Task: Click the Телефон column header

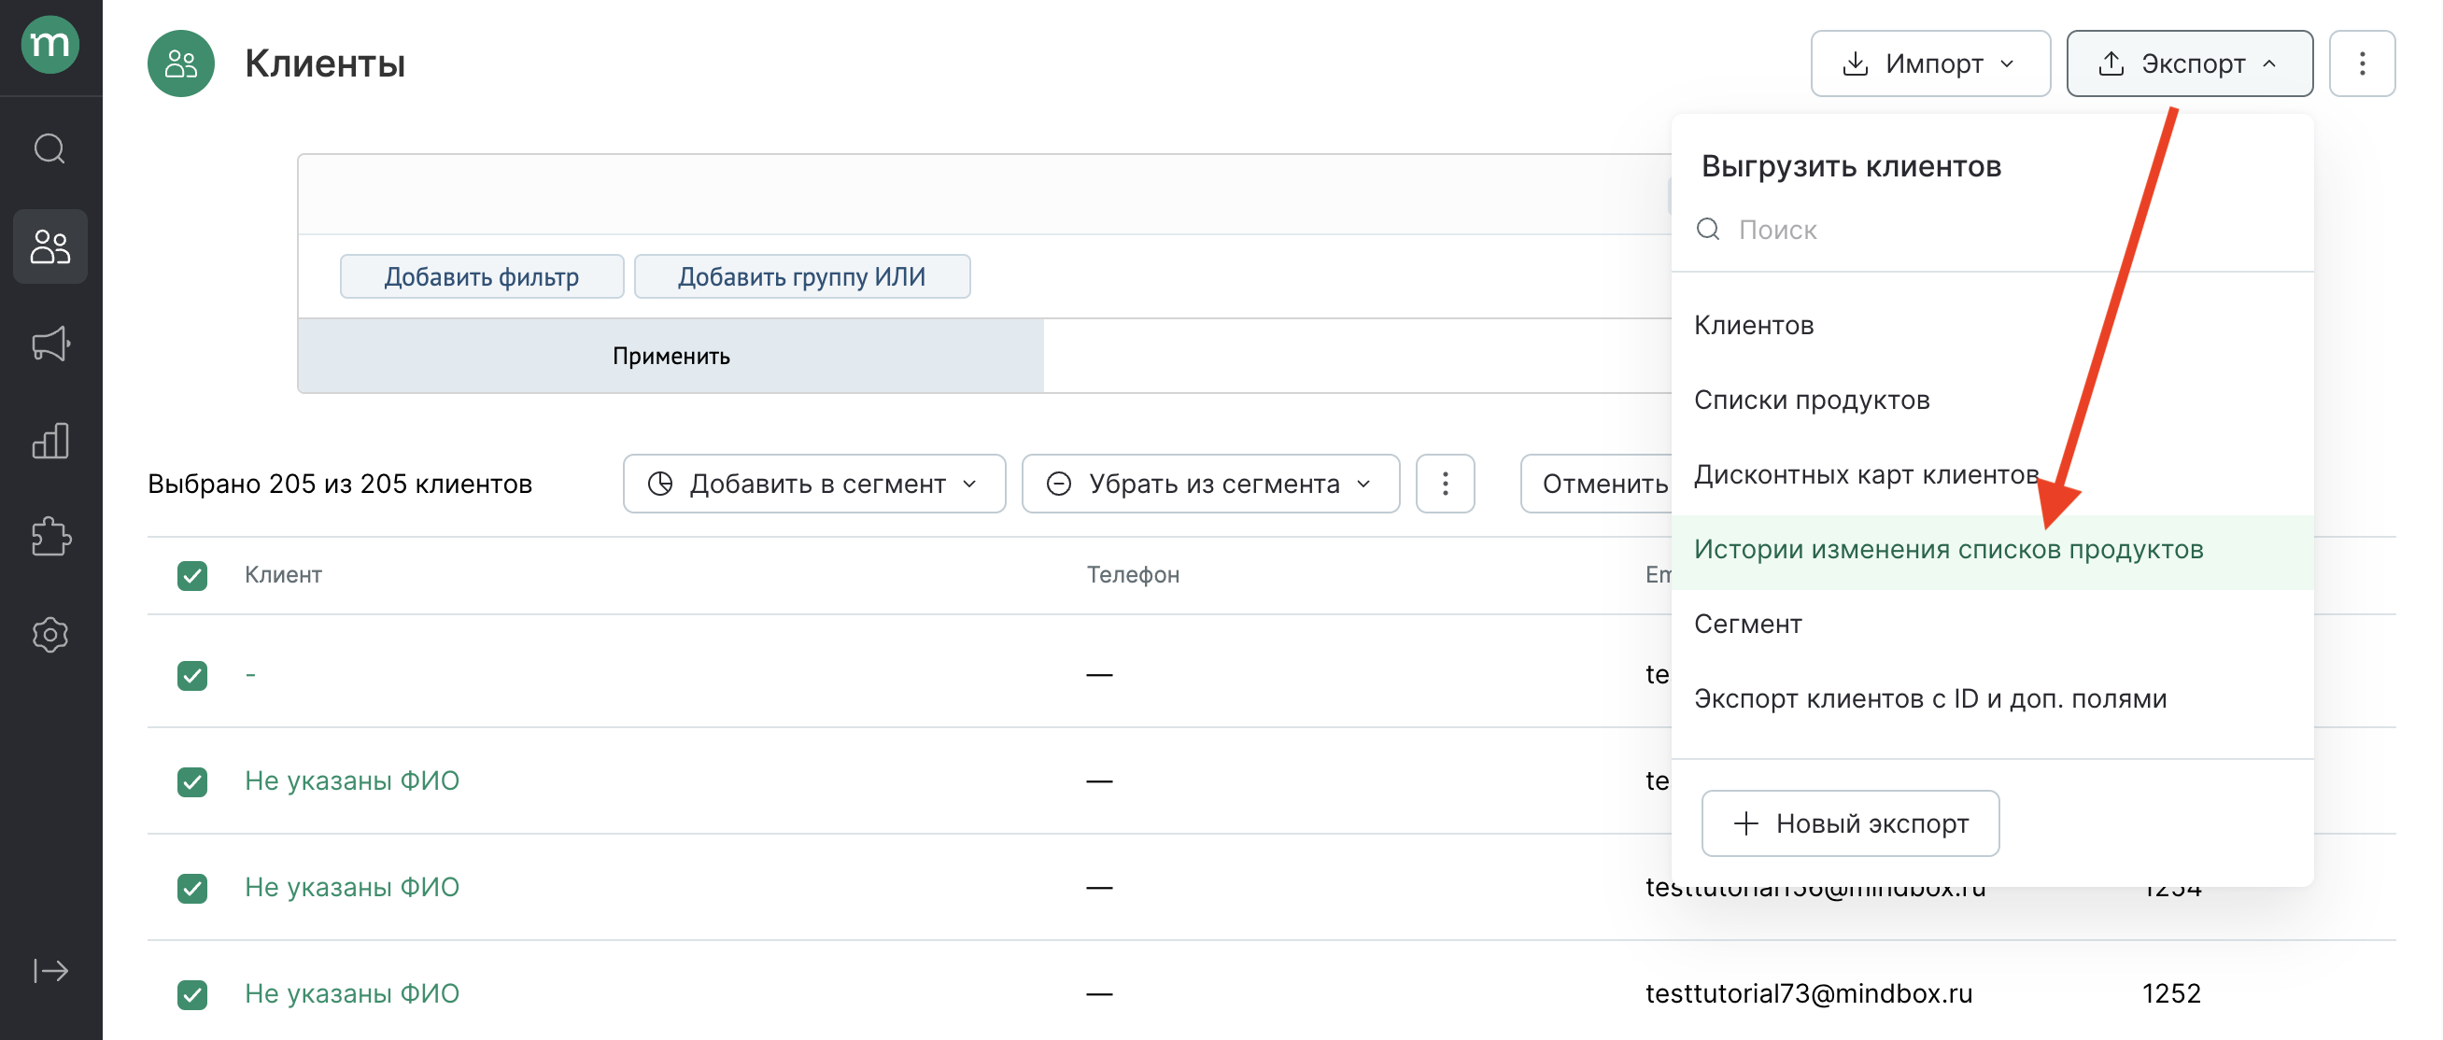Action: point(1133,574)
